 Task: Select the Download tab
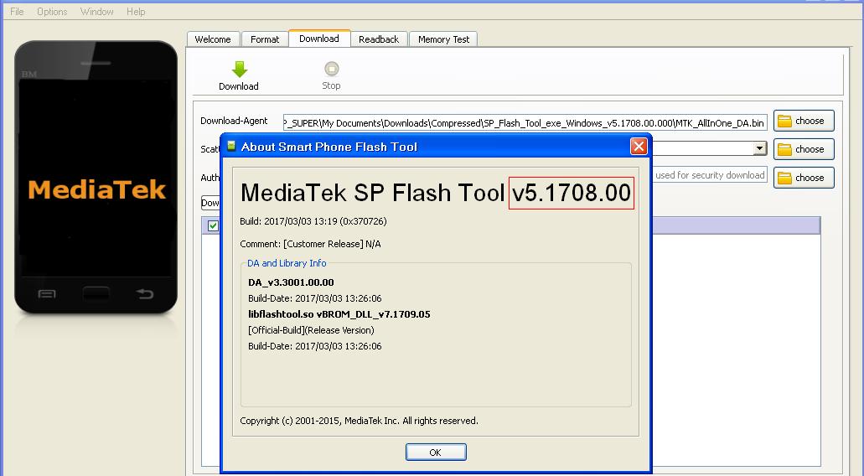[x=319, y=38]
